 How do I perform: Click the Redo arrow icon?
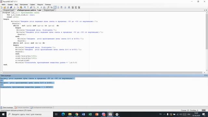tap(28, 7)
